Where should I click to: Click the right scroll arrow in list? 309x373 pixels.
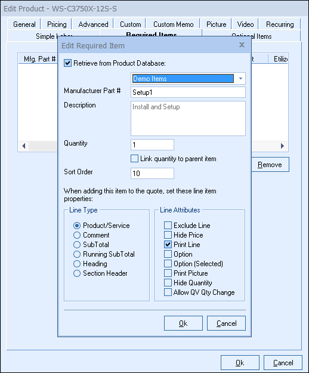pos(282,146)
